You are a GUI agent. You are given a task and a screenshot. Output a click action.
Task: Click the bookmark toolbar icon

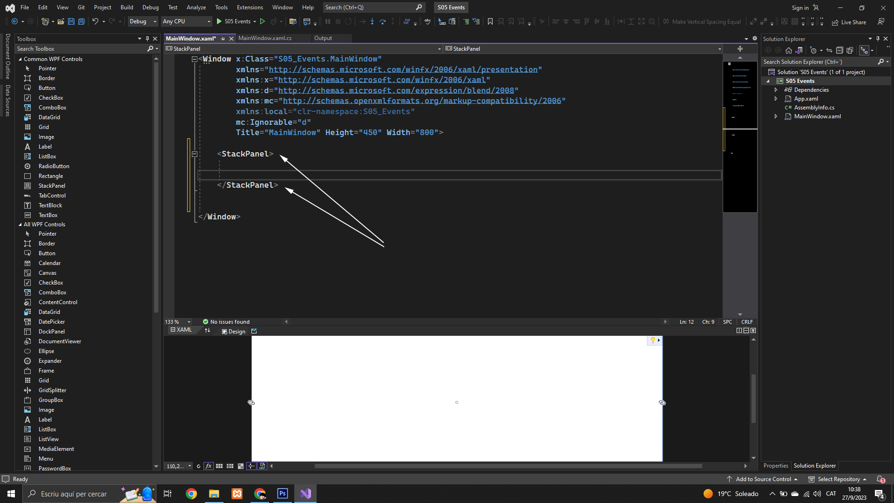[490, 21]
